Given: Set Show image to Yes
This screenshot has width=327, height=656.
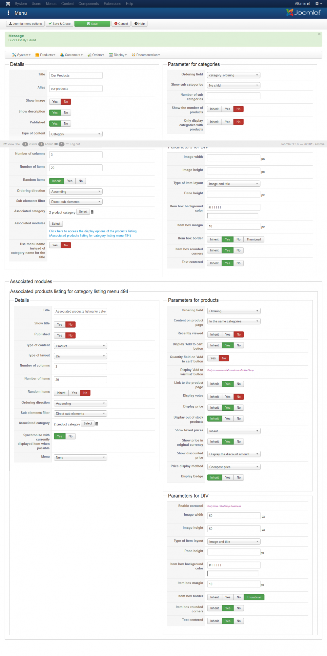Looking at the screenshot, I should pos(55,102).
